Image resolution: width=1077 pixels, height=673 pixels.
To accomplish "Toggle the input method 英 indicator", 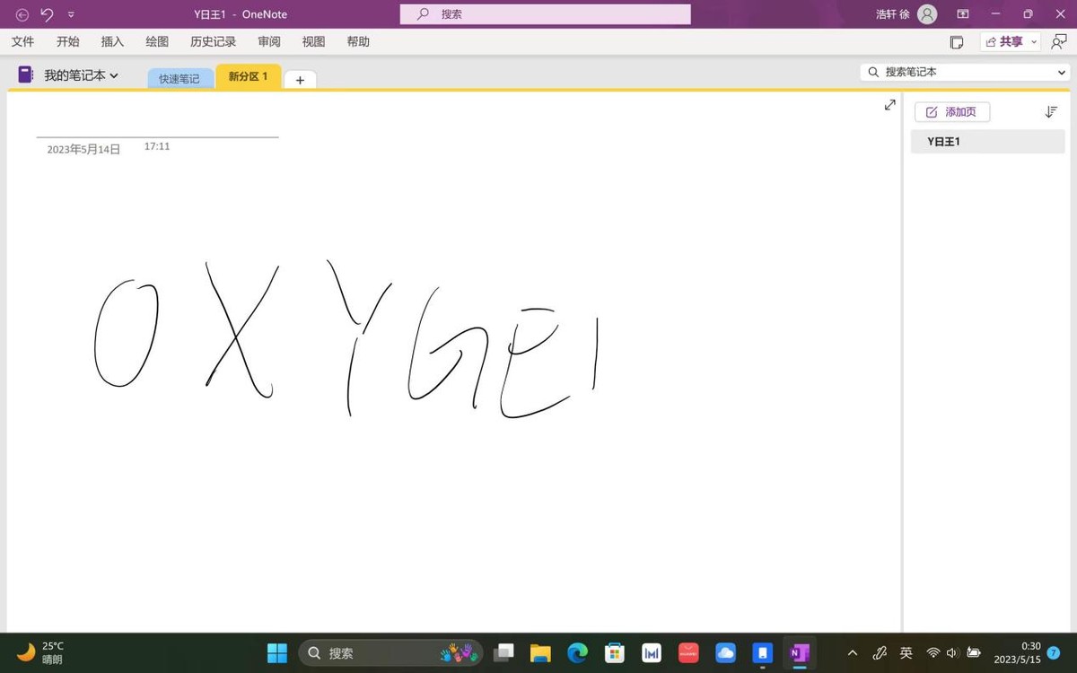I will click(x=906, y=652).
